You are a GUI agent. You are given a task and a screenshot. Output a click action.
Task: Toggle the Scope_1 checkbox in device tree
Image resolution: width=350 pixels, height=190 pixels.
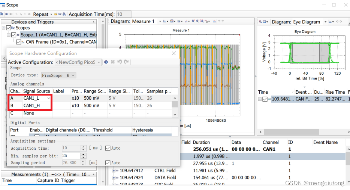tap(13, 35)
